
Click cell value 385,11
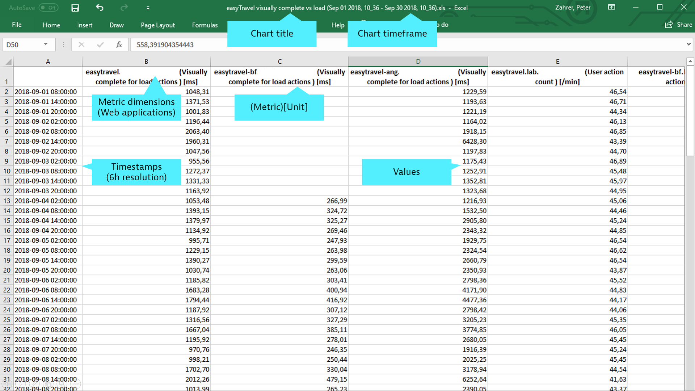pyautogui.click(x=279, y=330)
